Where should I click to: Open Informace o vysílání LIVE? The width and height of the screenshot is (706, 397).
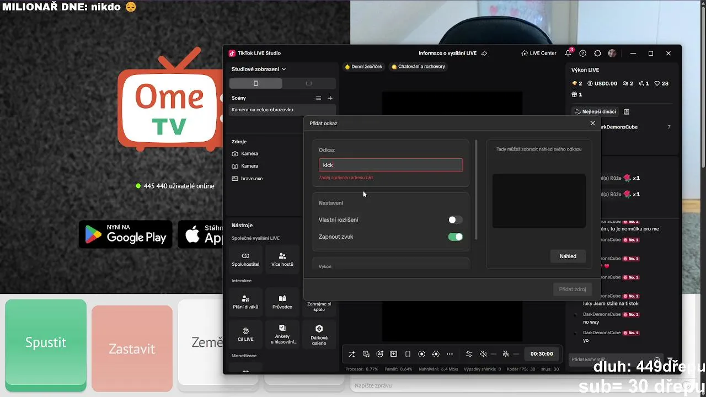coord(447,53)
